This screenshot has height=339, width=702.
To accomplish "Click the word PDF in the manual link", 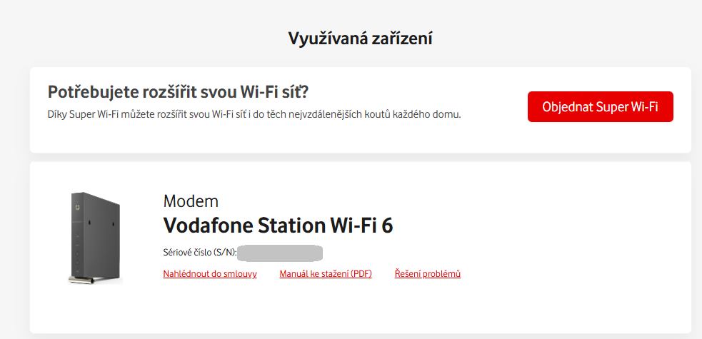I will tap(361, 274).
